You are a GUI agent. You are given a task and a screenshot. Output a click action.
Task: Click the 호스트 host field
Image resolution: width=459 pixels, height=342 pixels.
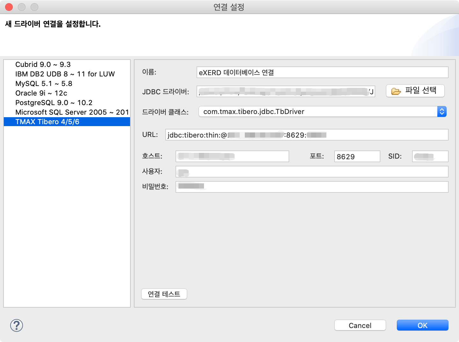pos(232,156)
